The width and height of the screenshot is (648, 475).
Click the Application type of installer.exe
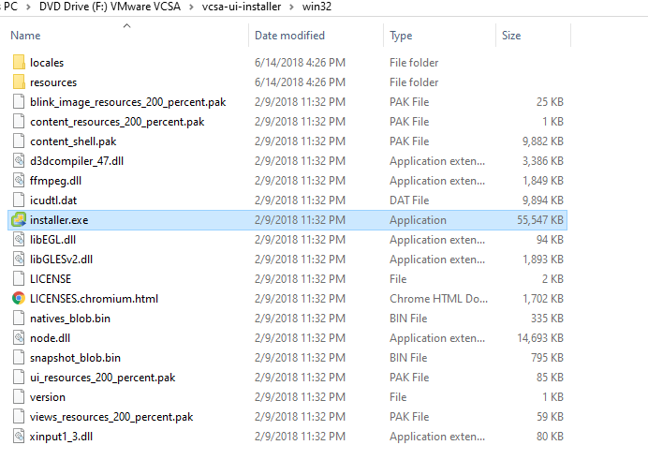(418, 220)
